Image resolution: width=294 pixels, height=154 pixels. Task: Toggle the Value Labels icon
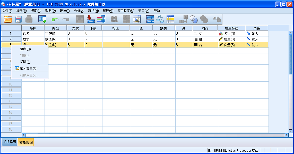(x=183, y=19)
